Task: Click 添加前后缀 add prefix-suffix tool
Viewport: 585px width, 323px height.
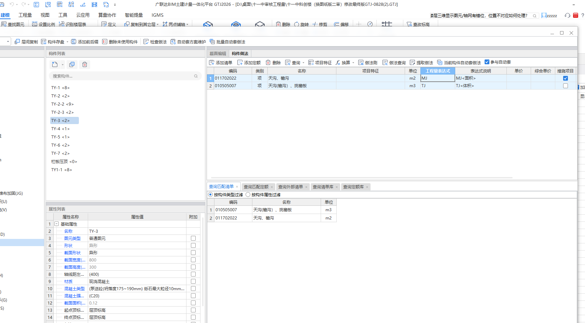Action: point(85,42)
